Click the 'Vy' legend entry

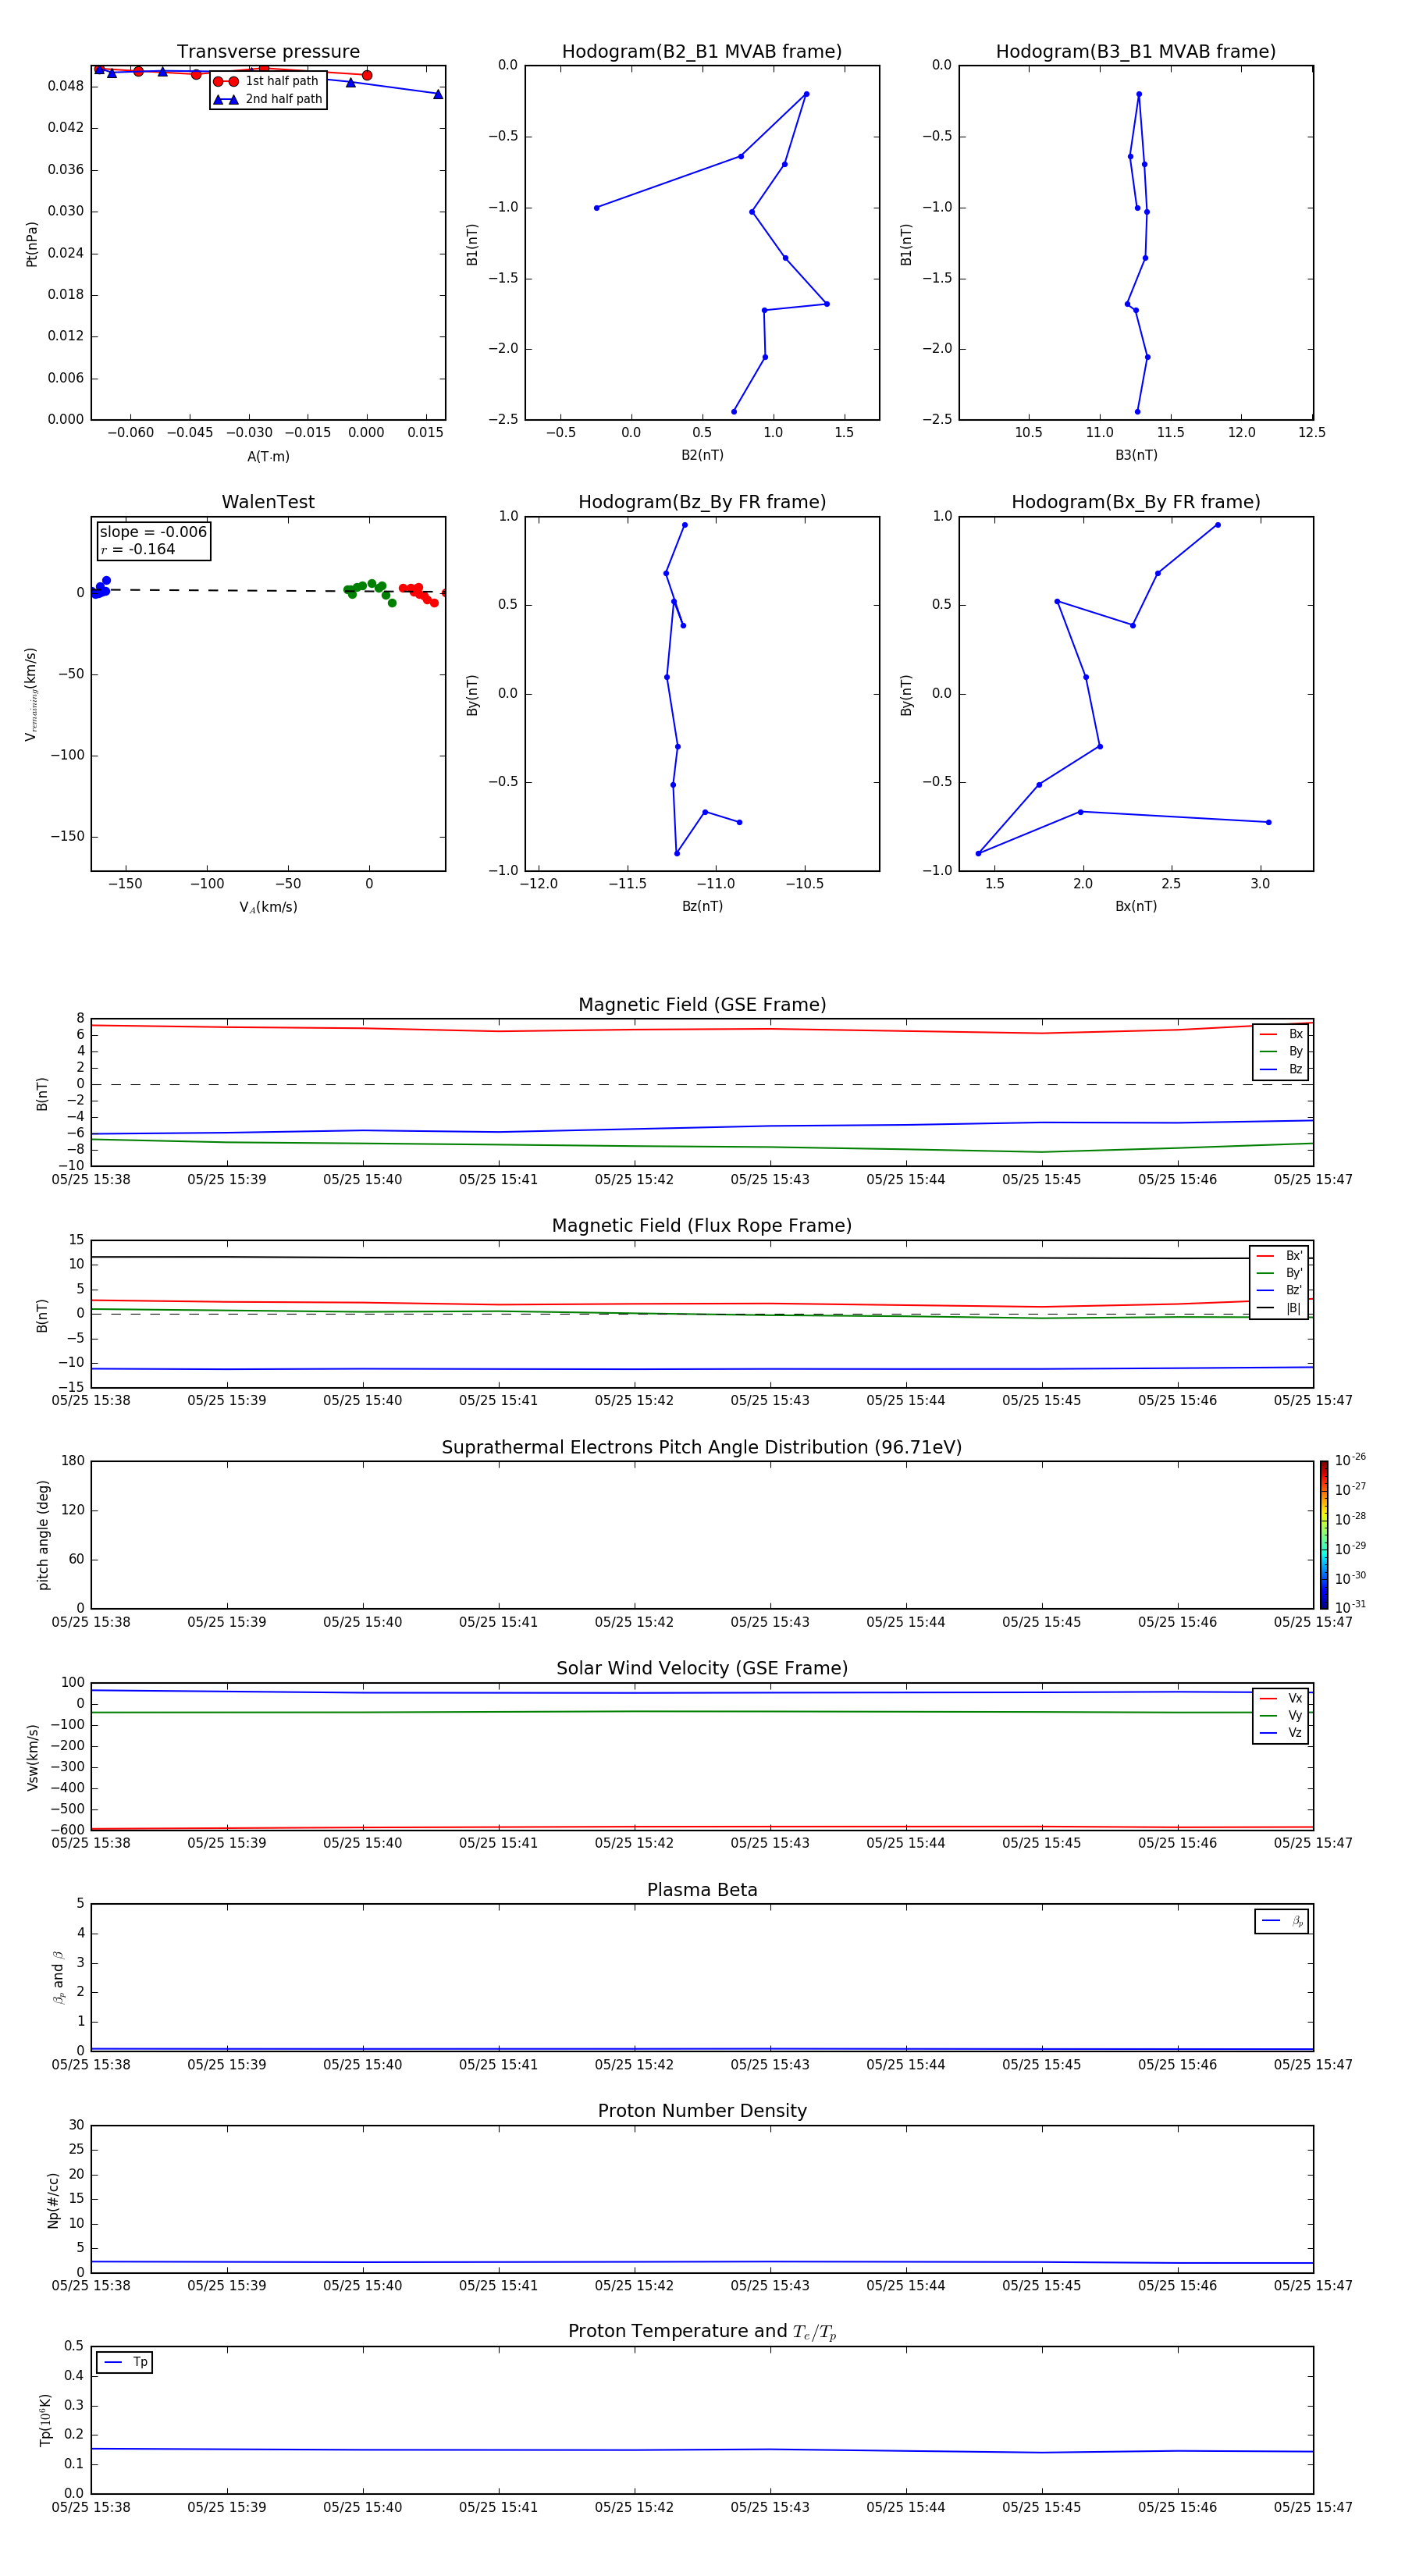pyautogui.click(x=1282, y=1715)
